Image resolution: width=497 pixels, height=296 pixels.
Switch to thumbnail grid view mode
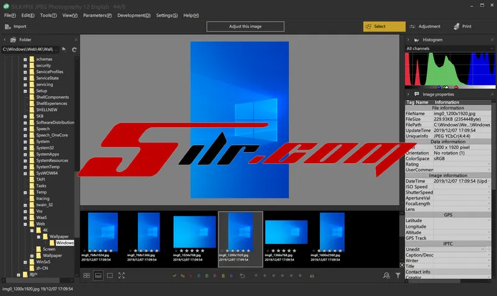point(86,275)
